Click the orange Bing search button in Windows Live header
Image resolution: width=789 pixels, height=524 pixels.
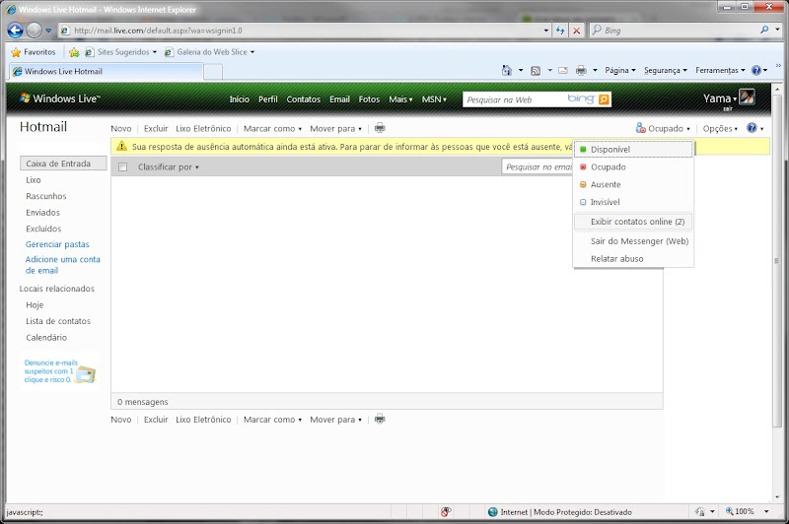coord(604,99)
